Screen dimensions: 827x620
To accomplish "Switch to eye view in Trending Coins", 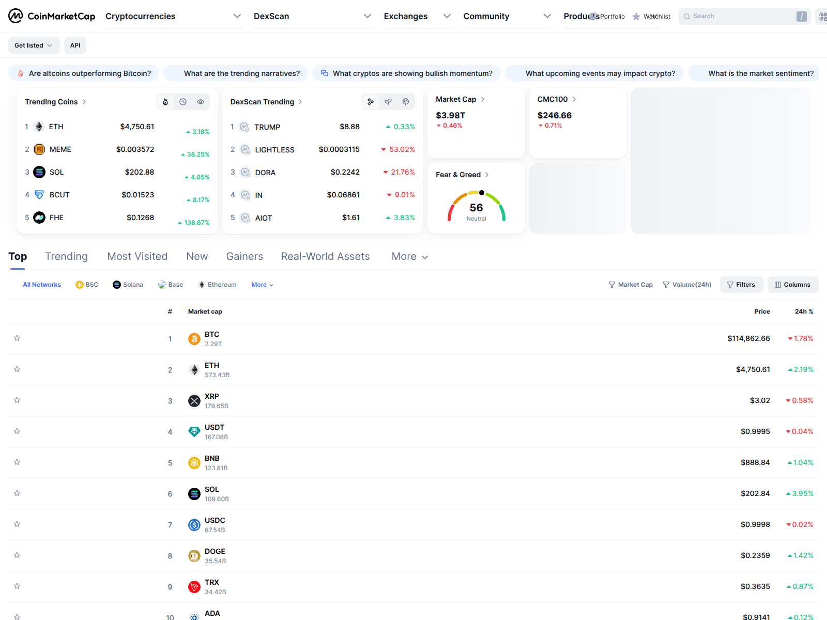I will tap(200, 102).
